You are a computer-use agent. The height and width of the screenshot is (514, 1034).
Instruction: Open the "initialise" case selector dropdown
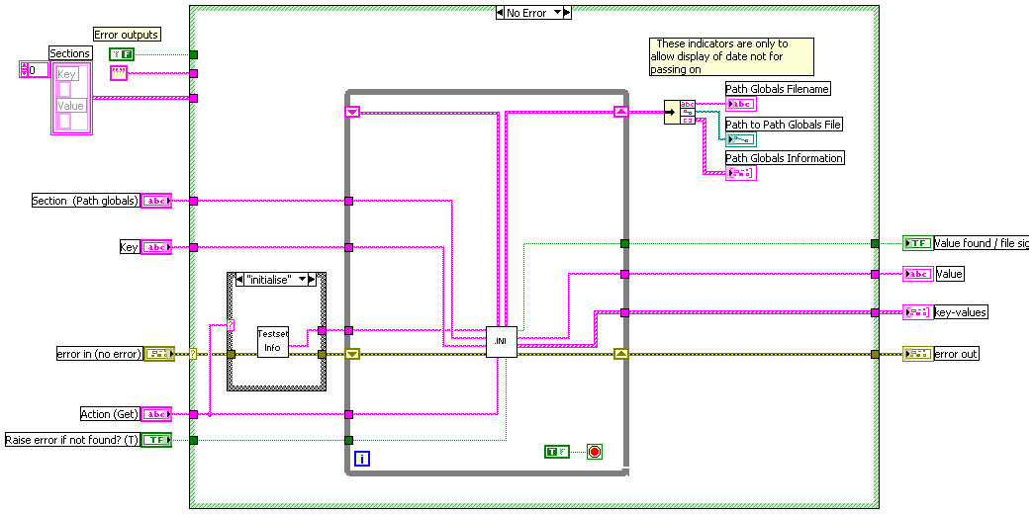tap(303, 279)
